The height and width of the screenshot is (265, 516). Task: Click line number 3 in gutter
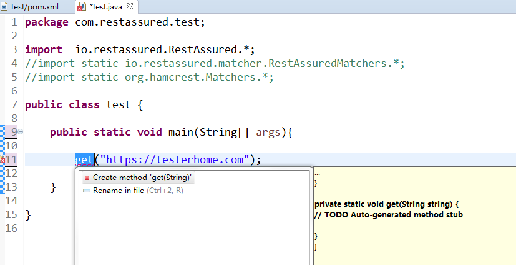14,50
